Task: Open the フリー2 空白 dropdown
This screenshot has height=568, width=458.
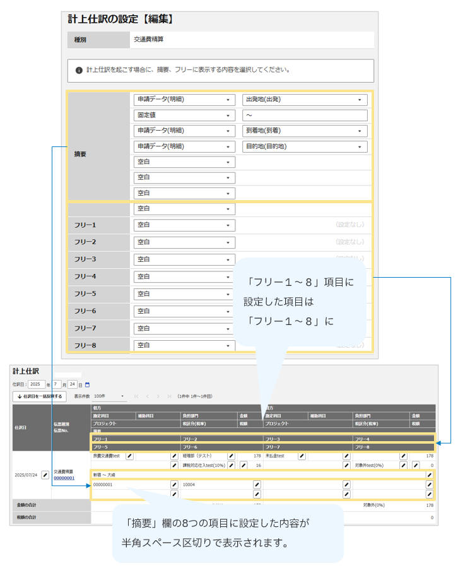Action: (x=184, y=242)
